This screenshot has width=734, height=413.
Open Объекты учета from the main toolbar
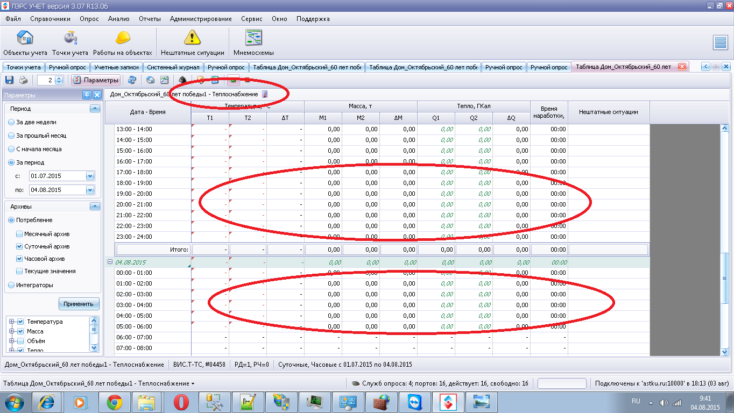click(x=25, y=42)
